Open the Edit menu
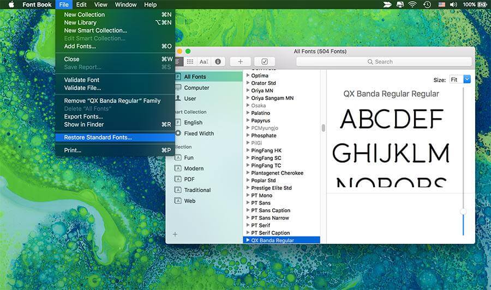The width and height of the screenshot is (491, 290). point(81,4)
